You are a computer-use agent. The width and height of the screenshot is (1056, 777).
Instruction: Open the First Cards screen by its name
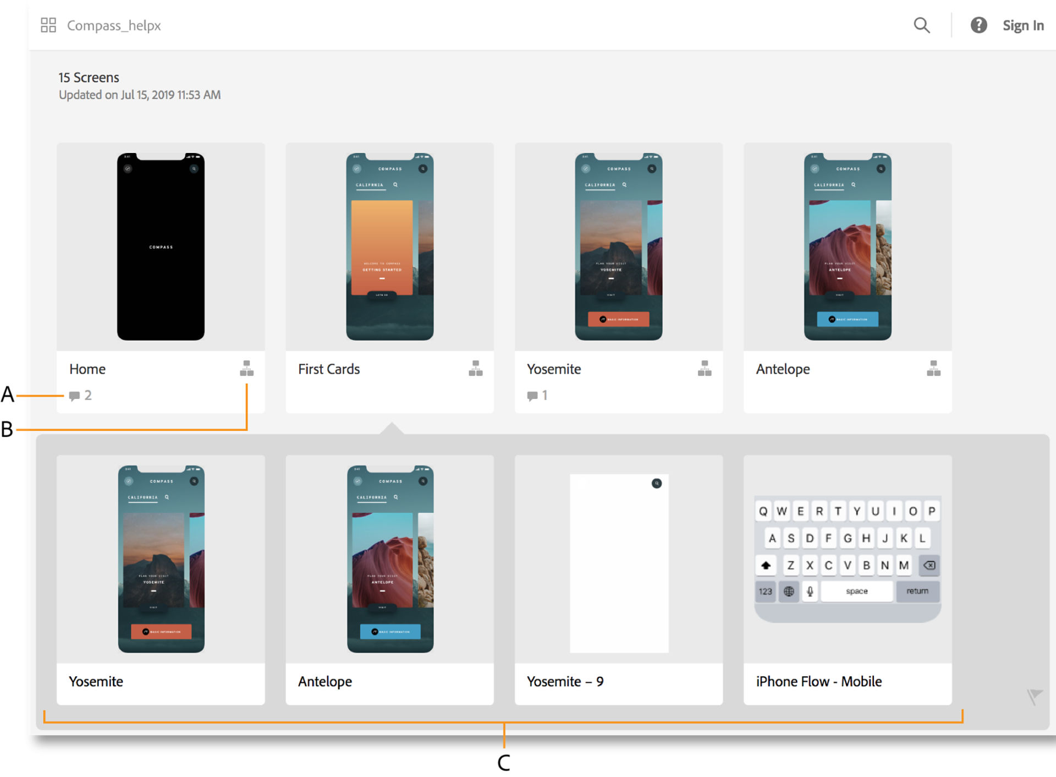[x=329, y=369]
